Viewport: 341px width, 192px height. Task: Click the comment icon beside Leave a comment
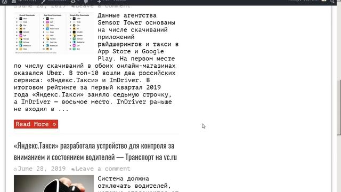(x=73, y=169)
